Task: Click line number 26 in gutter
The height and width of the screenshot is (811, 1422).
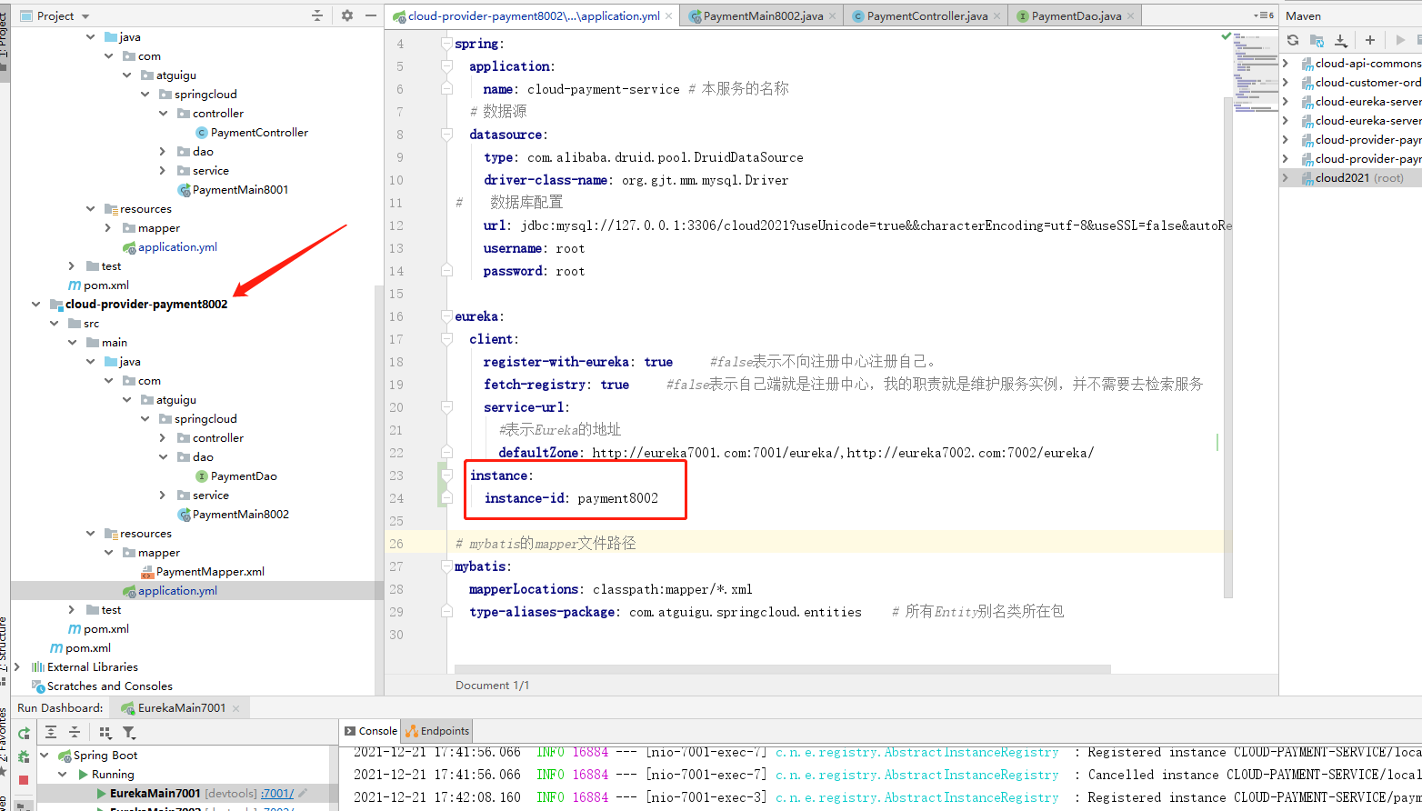Action: pos(396,544)
